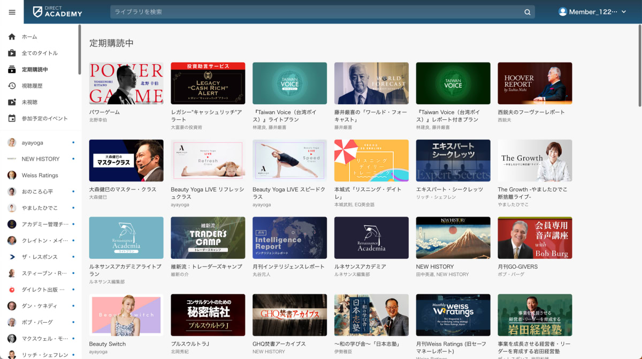Image resolution: width=642 pixels, height=359 pixels.
Task: Open the リスニングデイリートレーニング thumbnail
Action: coord(371,161)
